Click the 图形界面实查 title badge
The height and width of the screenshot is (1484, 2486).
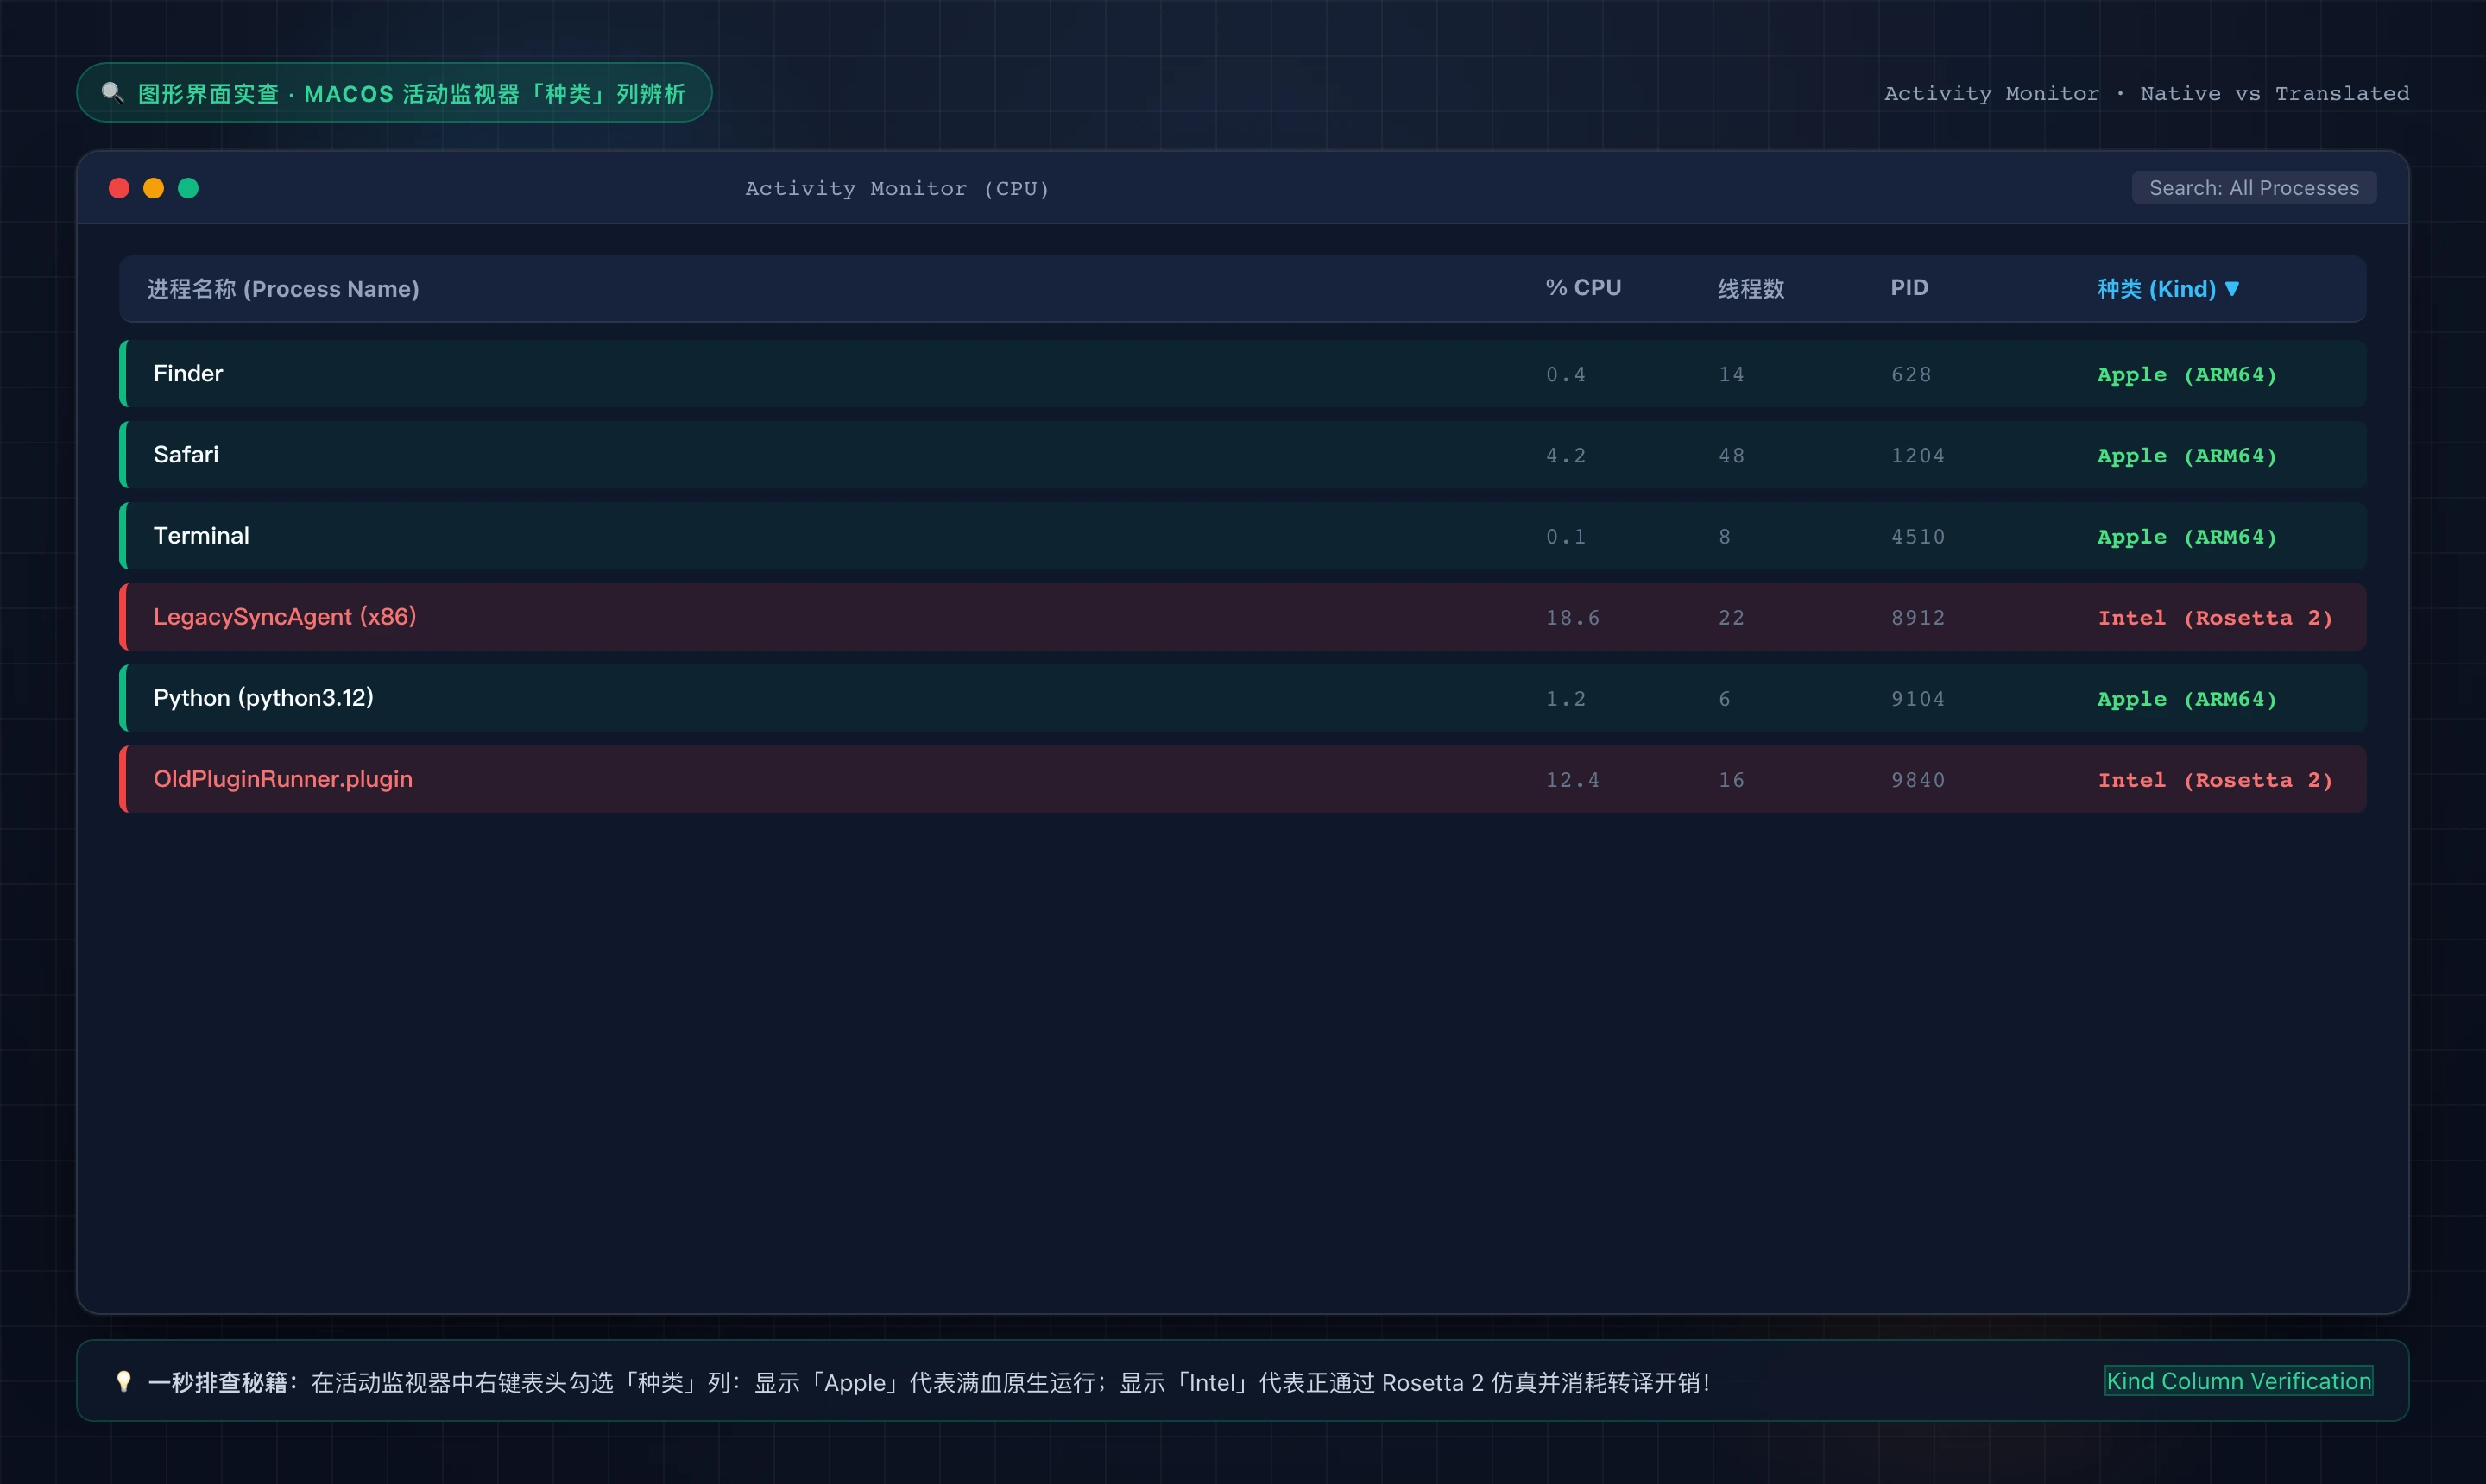pos(394,93)
